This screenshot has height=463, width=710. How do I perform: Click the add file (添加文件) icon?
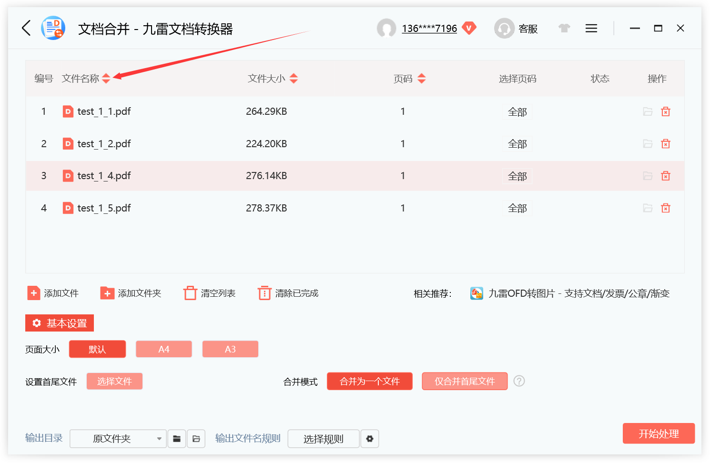(33, 293)
